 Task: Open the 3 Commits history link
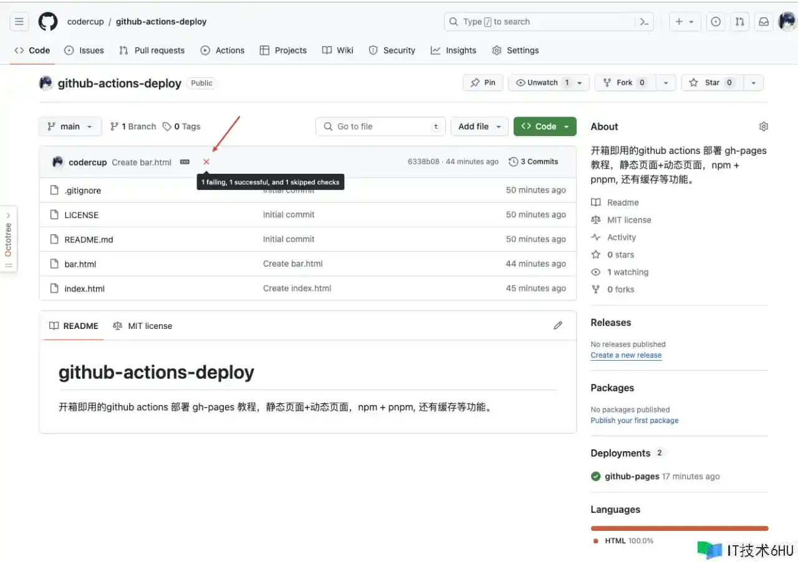pyautogui.click(x=534, y=161)
